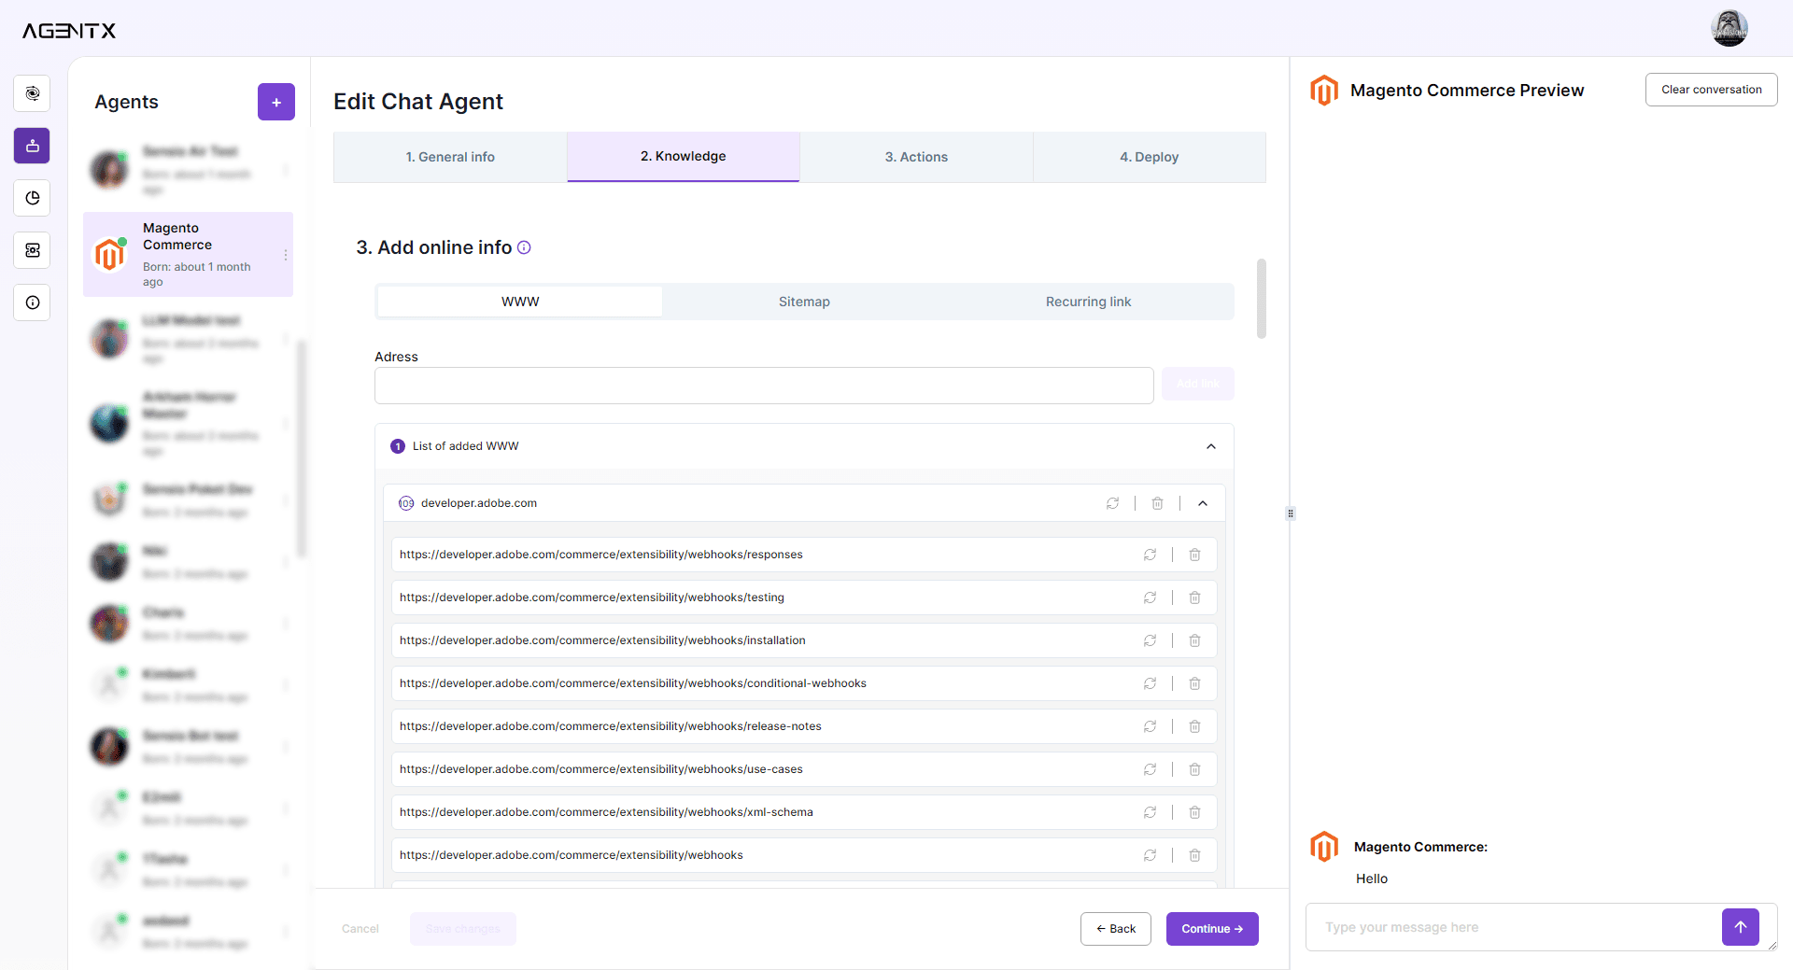
Task: Click the knowledge section vertical scrollbar
Action: [x=1262, y=299]
